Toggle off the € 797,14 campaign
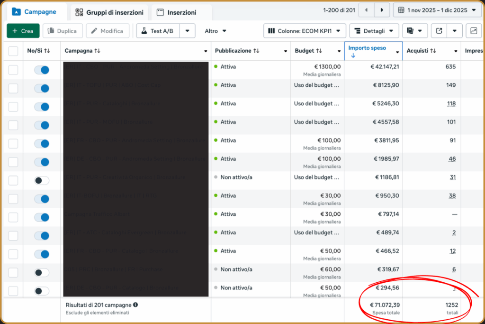The height and width of the screenshot is (324, 485). [x=42, y=217]
